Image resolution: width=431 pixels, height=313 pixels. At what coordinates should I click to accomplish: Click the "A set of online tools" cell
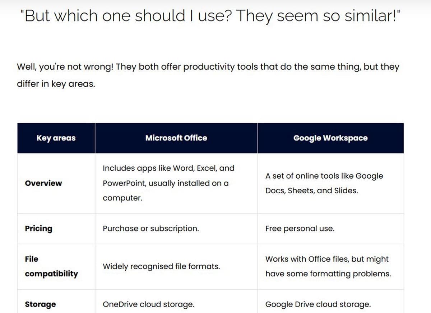pos(324,176)
